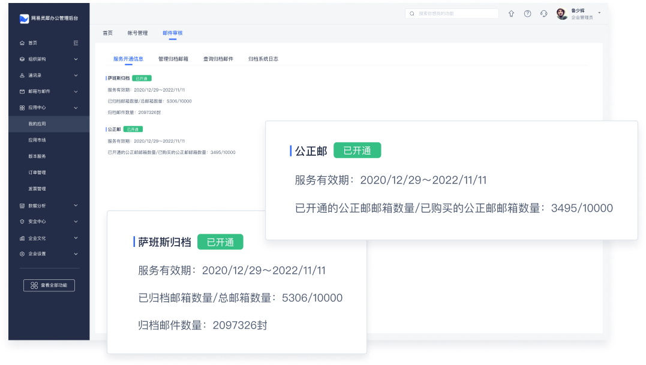
Task: Switch to the 查询归档邮件 tab
Action: pyautogui.click(x=218, y=59)
